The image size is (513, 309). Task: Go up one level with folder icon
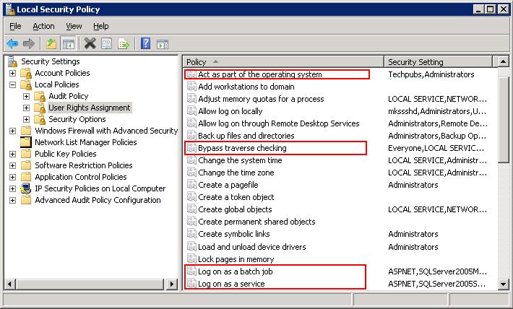(x=51, y=43)
